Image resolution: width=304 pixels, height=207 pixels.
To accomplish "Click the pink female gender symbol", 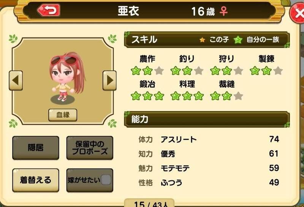I will [223, 11].
